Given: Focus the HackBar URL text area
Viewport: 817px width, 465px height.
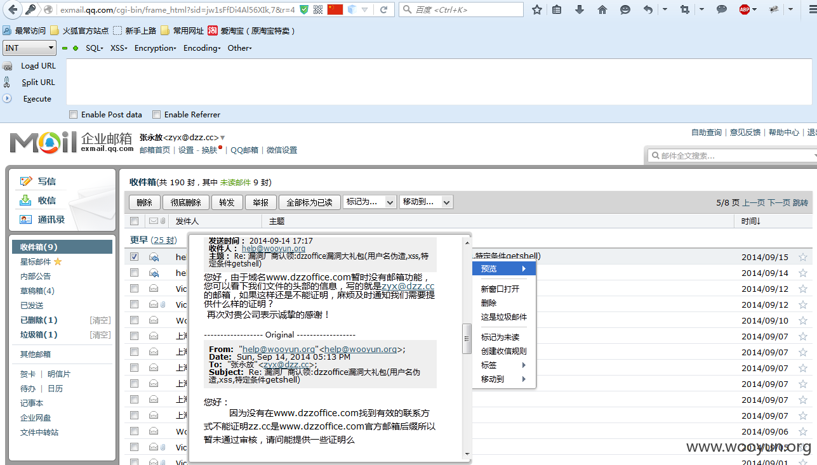Looking at the screenshot, I should [x=439, y=82].
